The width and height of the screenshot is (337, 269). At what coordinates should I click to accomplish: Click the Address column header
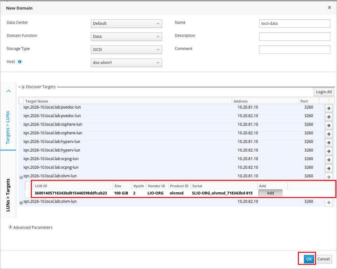tap(265, 101)
